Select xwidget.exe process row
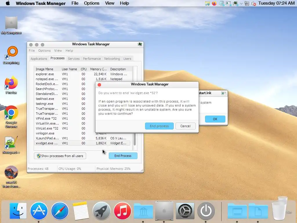This screenshot has height=223, width=297. coord(82,143)
